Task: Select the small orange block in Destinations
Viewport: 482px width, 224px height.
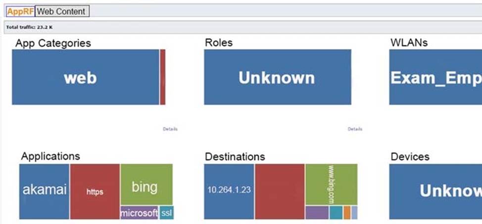Action: [x=347, y=213]
